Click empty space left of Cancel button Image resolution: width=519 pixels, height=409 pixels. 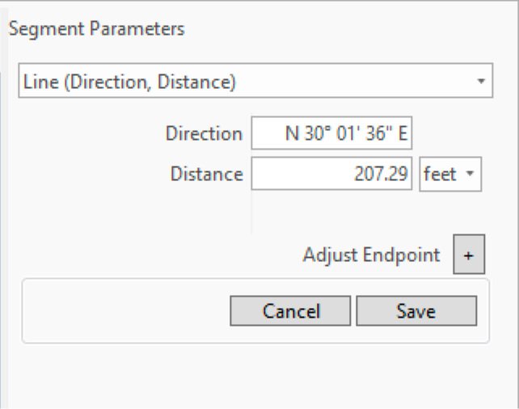click(121, 311)
